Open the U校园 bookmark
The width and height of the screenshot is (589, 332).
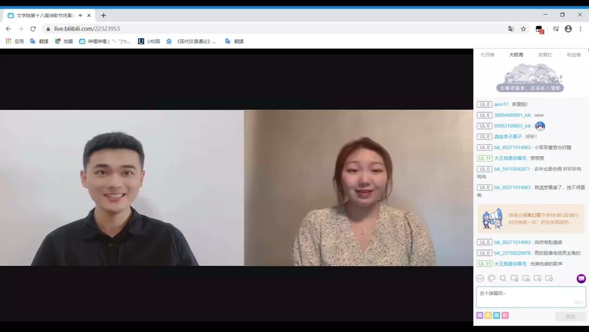pos(149,41)
